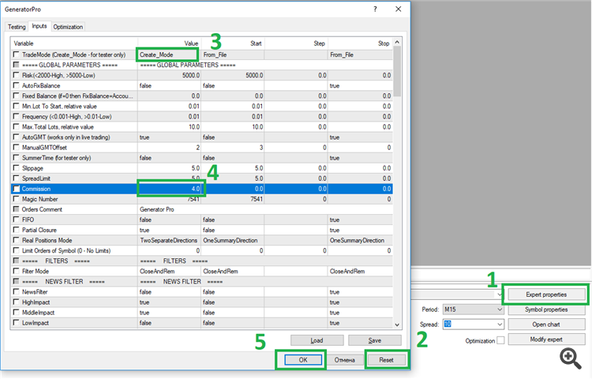Click the help question mark button
This screenshot has height=379, width=592.
click(375, 9)
